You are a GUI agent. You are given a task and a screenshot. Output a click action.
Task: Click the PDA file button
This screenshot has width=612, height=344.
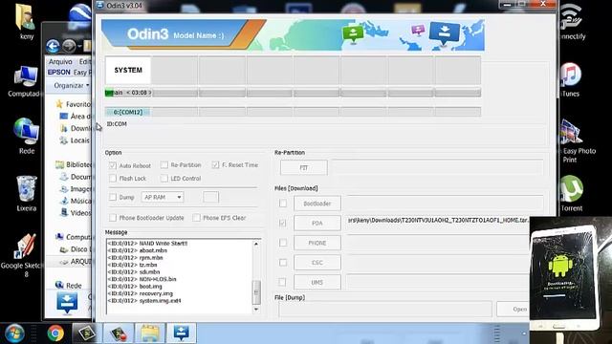coord(317,223)
